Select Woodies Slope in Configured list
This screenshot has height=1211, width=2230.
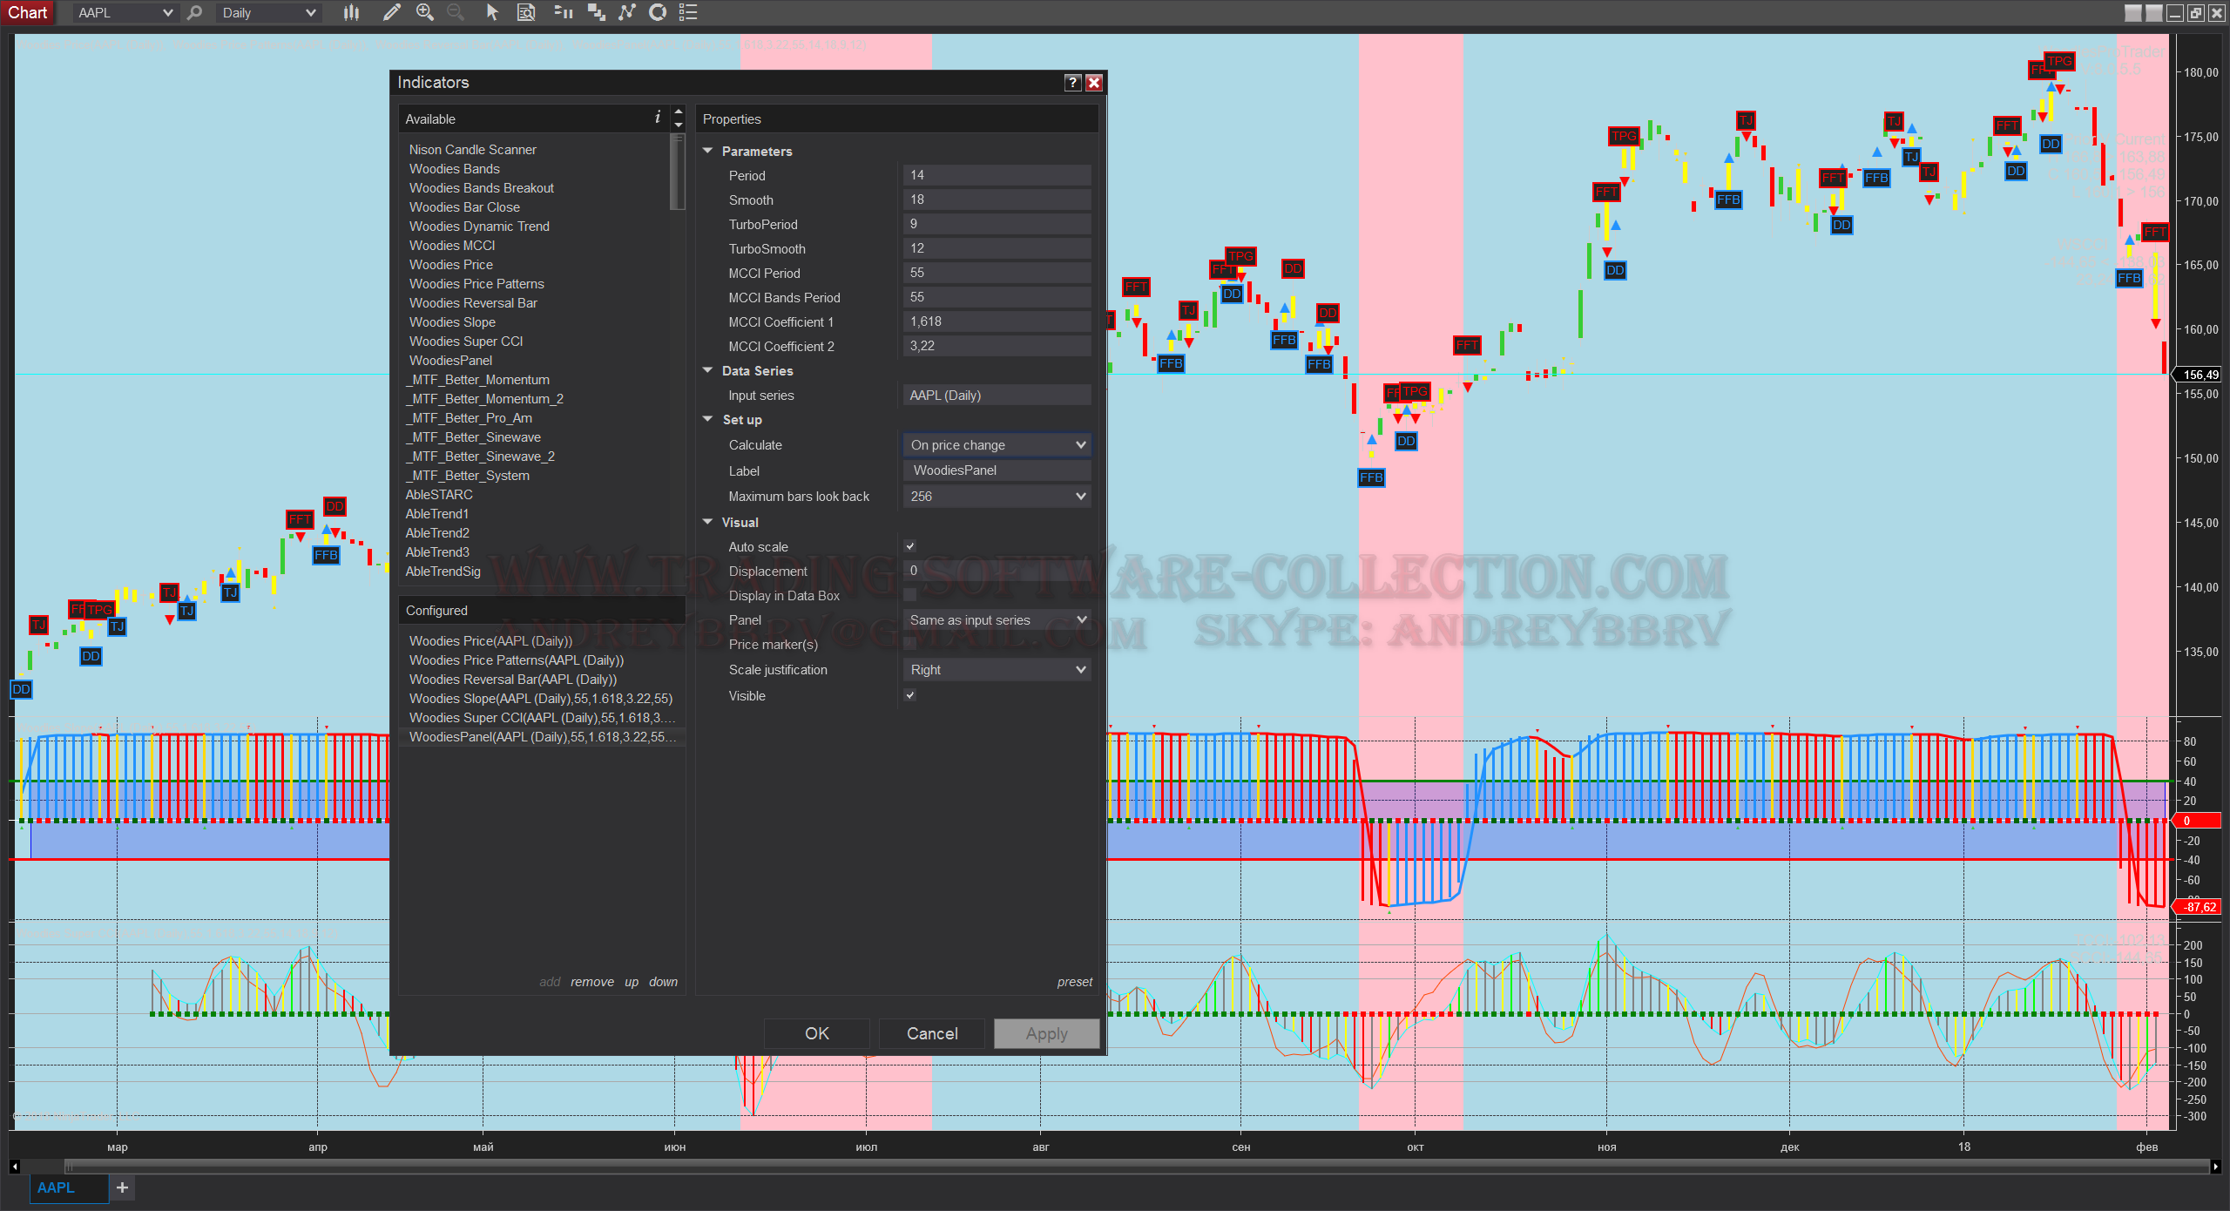click(x=540, y=699)
